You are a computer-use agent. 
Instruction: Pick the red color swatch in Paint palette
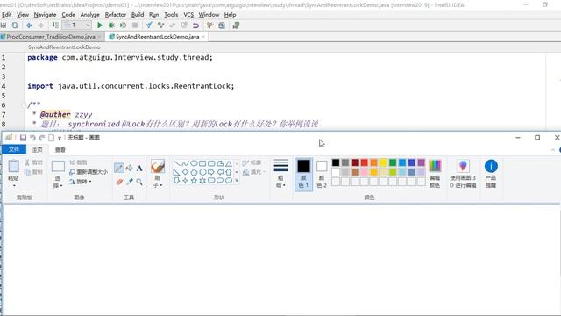[365, 162]
